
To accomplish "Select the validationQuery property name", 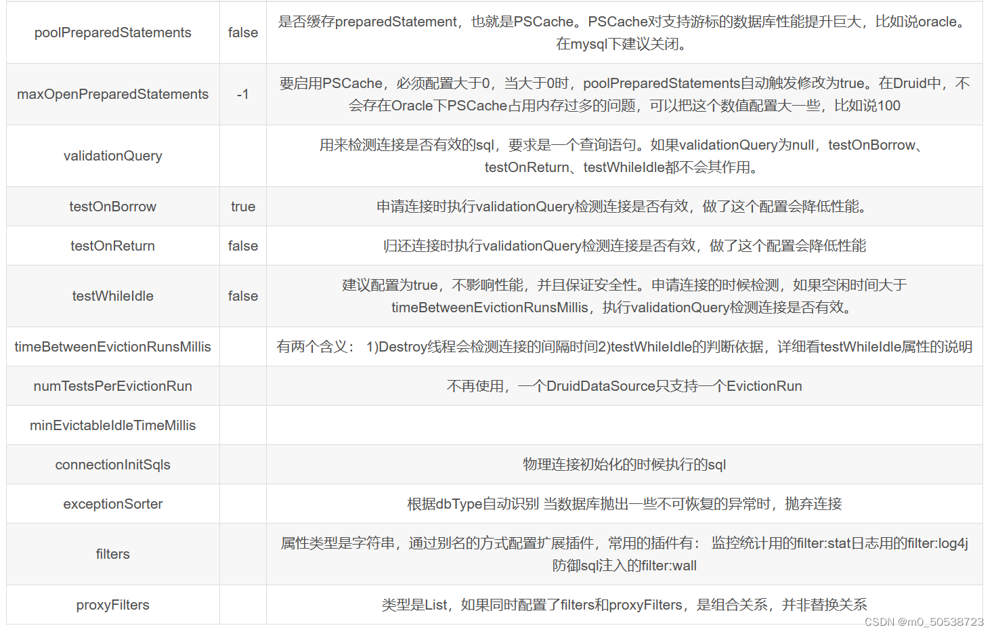I will coord(112,156).
